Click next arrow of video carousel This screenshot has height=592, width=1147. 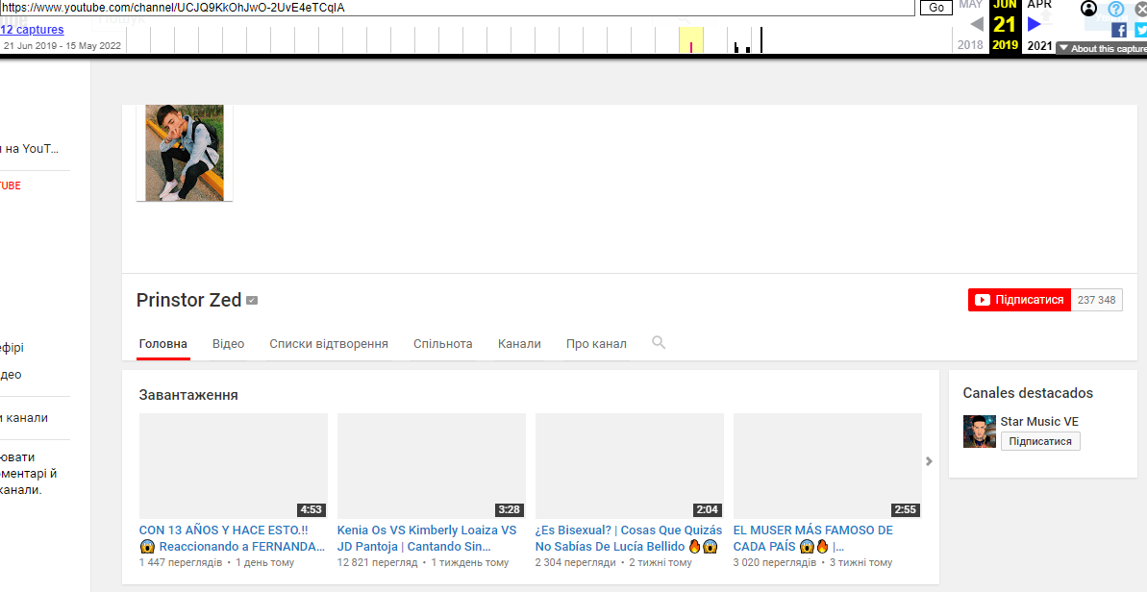929,461
